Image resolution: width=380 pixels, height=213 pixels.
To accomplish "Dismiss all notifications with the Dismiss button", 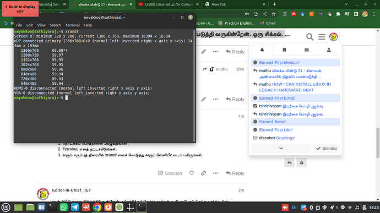I will click(327, 148).
